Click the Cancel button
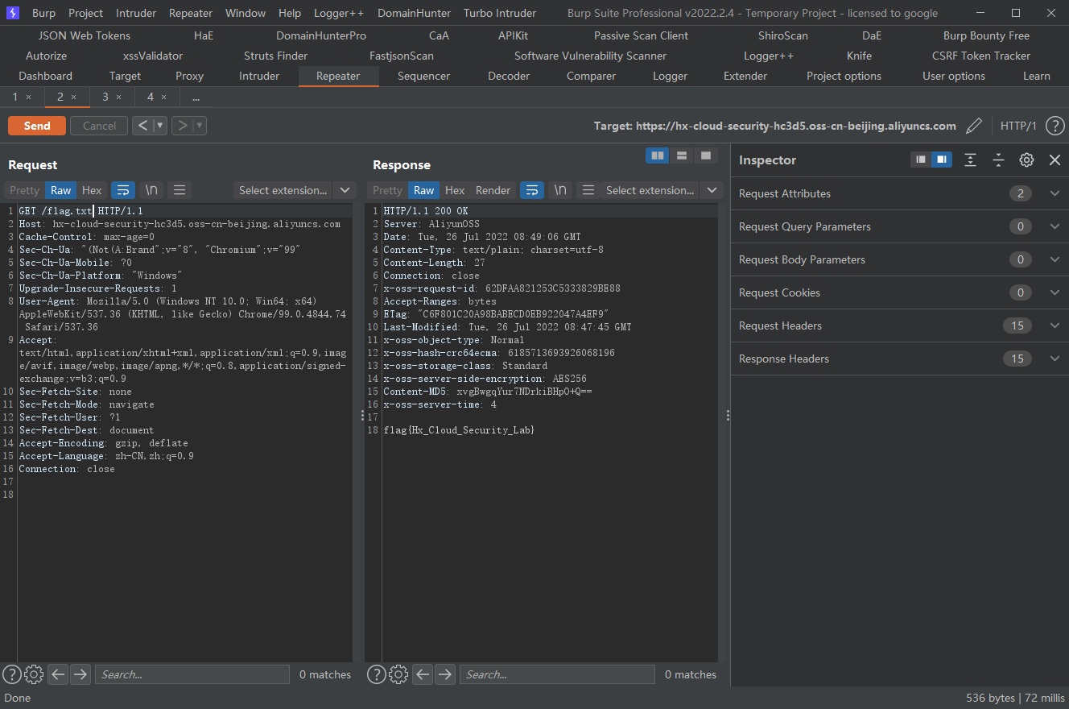Image resolution: width=1069 pixels, height=709 pixels. [99, 126]
